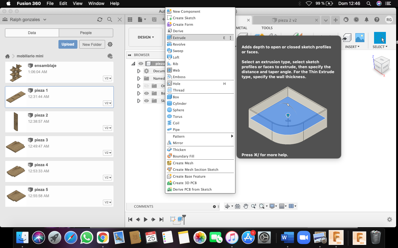Go to the home project icon
The image size is (398, 248).
7,56
